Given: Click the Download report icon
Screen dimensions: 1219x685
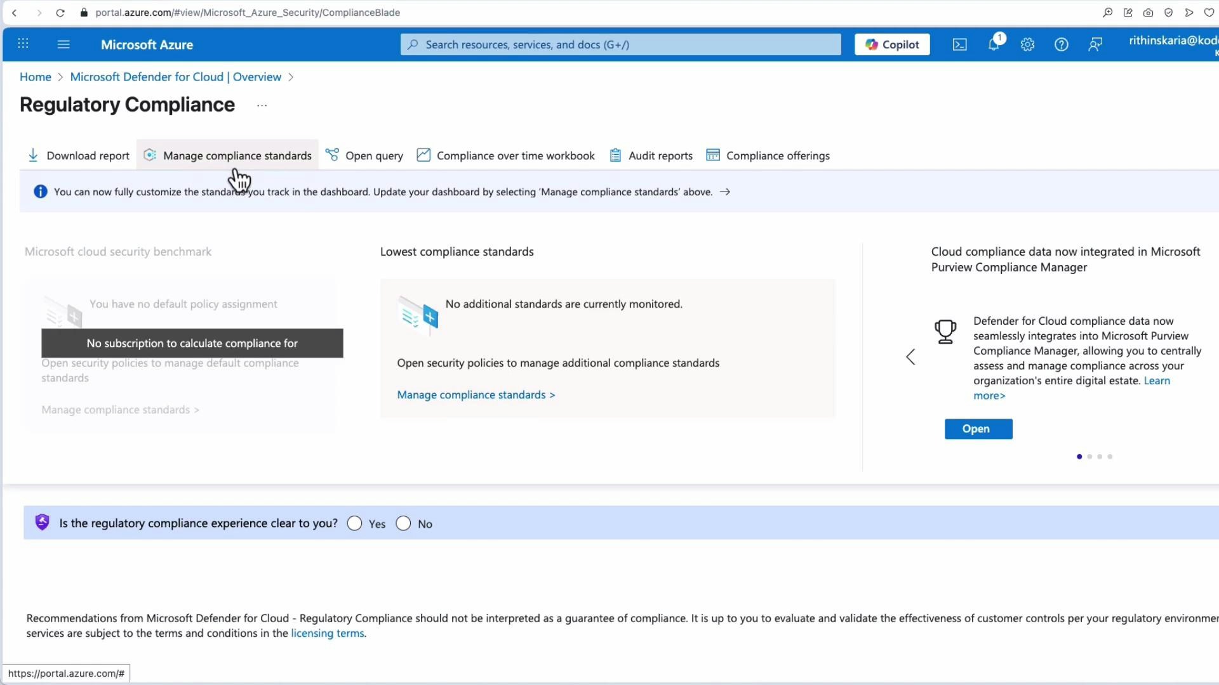Looking at the screenshot, I should (x=32, y=155).
